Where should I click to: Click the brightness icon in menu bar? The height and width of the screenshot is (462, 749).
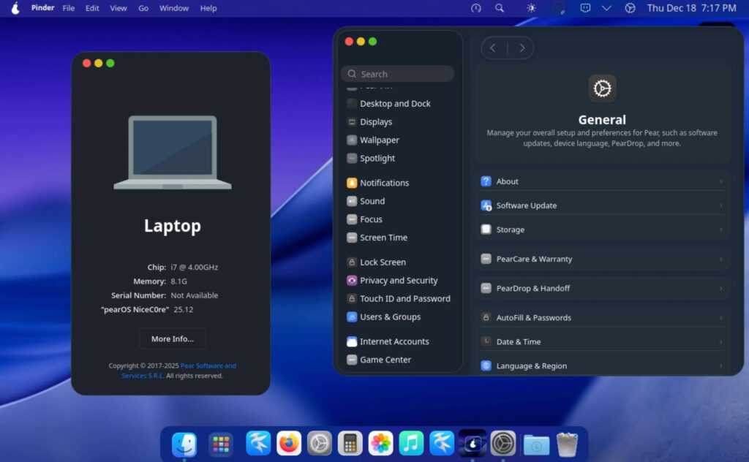click(531, 8)
